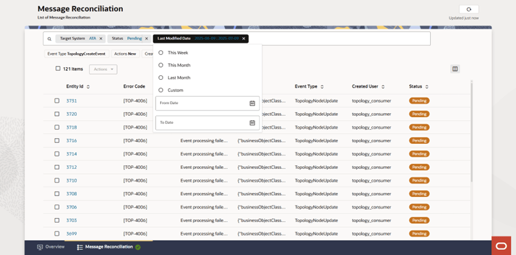516x255 pixels.
Task: Click the search magnifier icon
Action: point(49,39)
